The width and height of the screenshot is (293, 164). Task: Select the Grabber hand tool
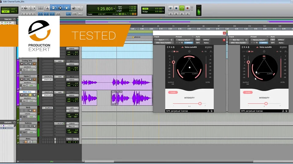coord(67,8)
